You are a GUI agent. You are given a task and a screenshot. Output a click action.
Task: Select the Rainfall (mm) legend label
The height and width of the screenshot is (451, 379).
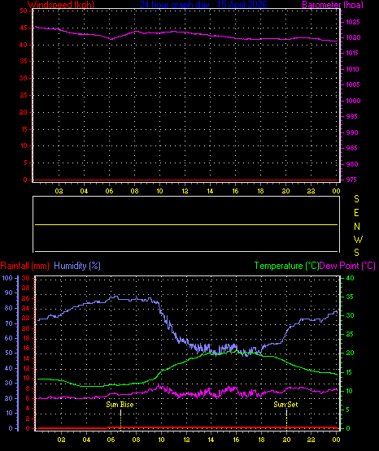pos(24,266)
